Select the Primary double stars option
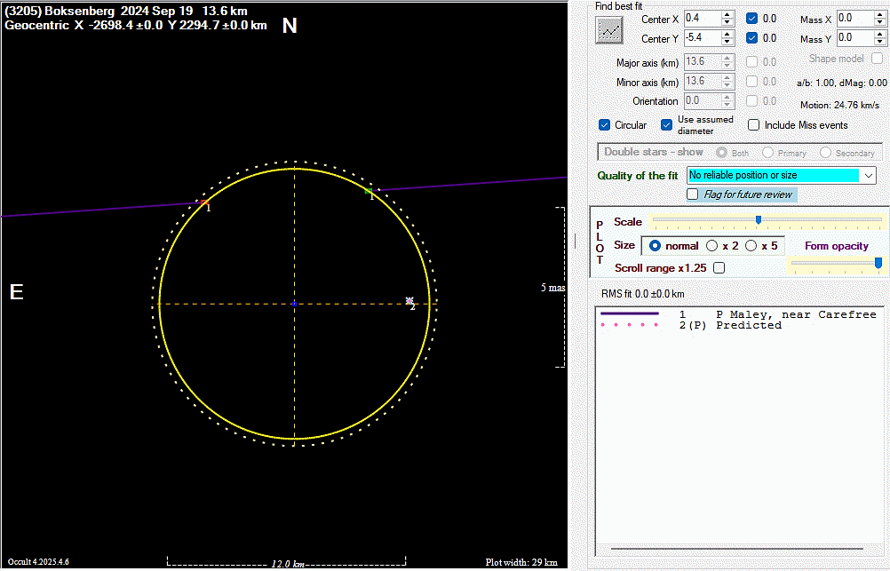Screen dimensions: 890x571 tap(768, 153)
